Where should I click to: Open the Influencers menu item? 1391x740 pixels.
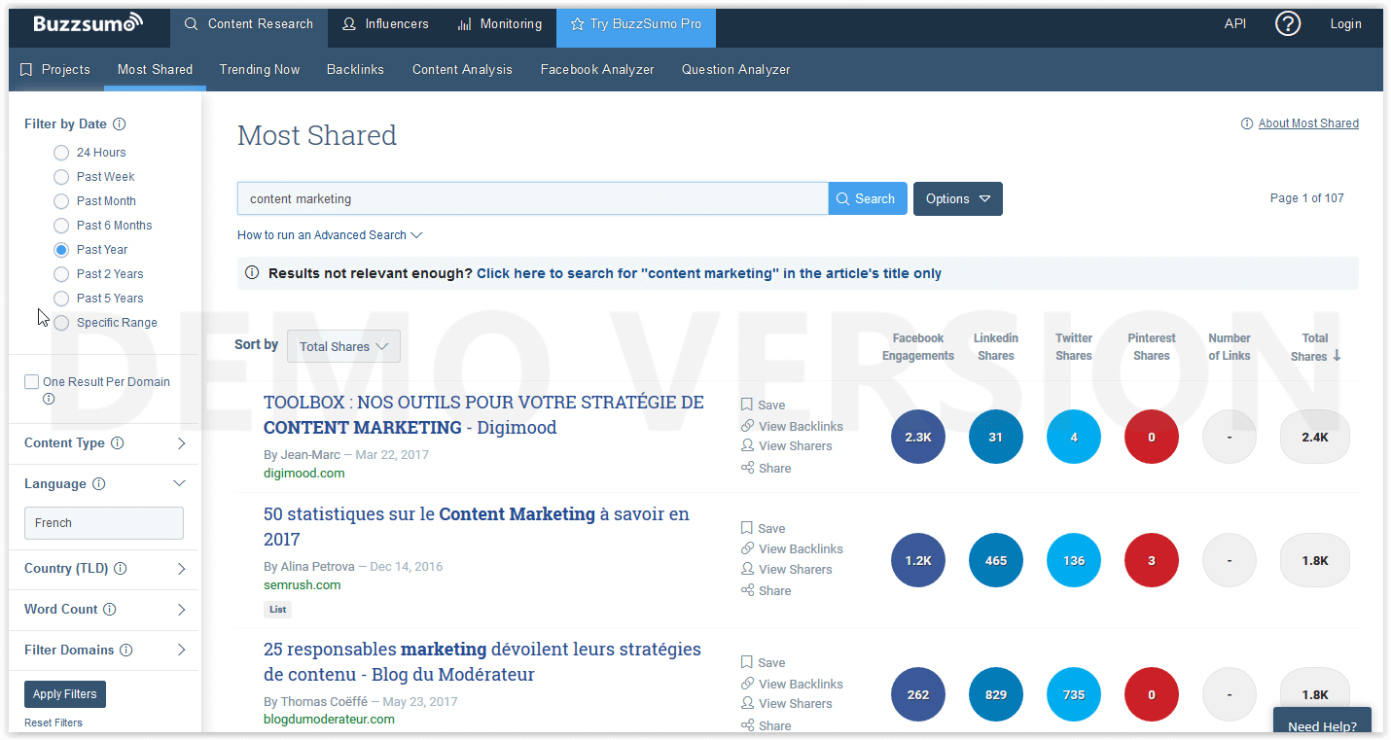pyautogui.click(x=386, y=23)
